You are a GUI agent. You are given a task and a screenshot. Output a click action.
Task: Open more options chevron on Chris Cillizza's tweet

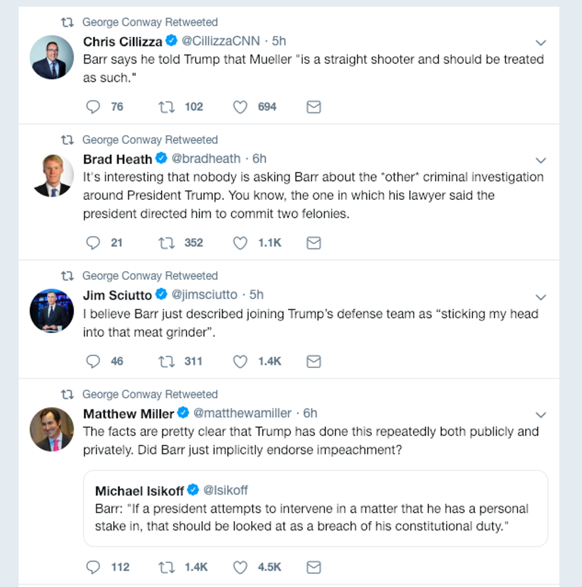pos(540,42)
